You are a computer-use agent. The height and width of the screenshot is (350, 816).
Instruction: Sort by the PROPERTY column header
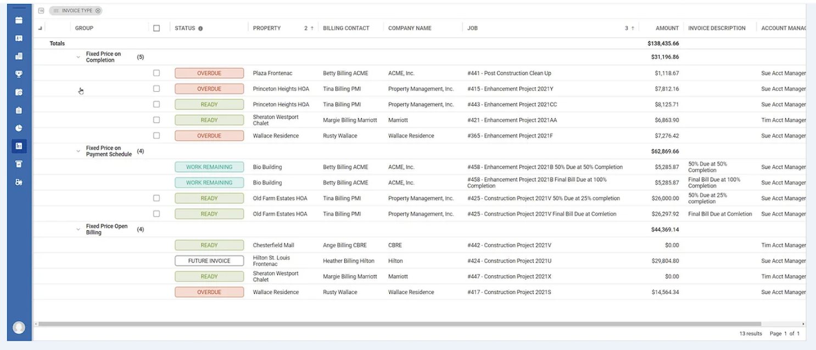pyautogui.click(x=267, y=28)
